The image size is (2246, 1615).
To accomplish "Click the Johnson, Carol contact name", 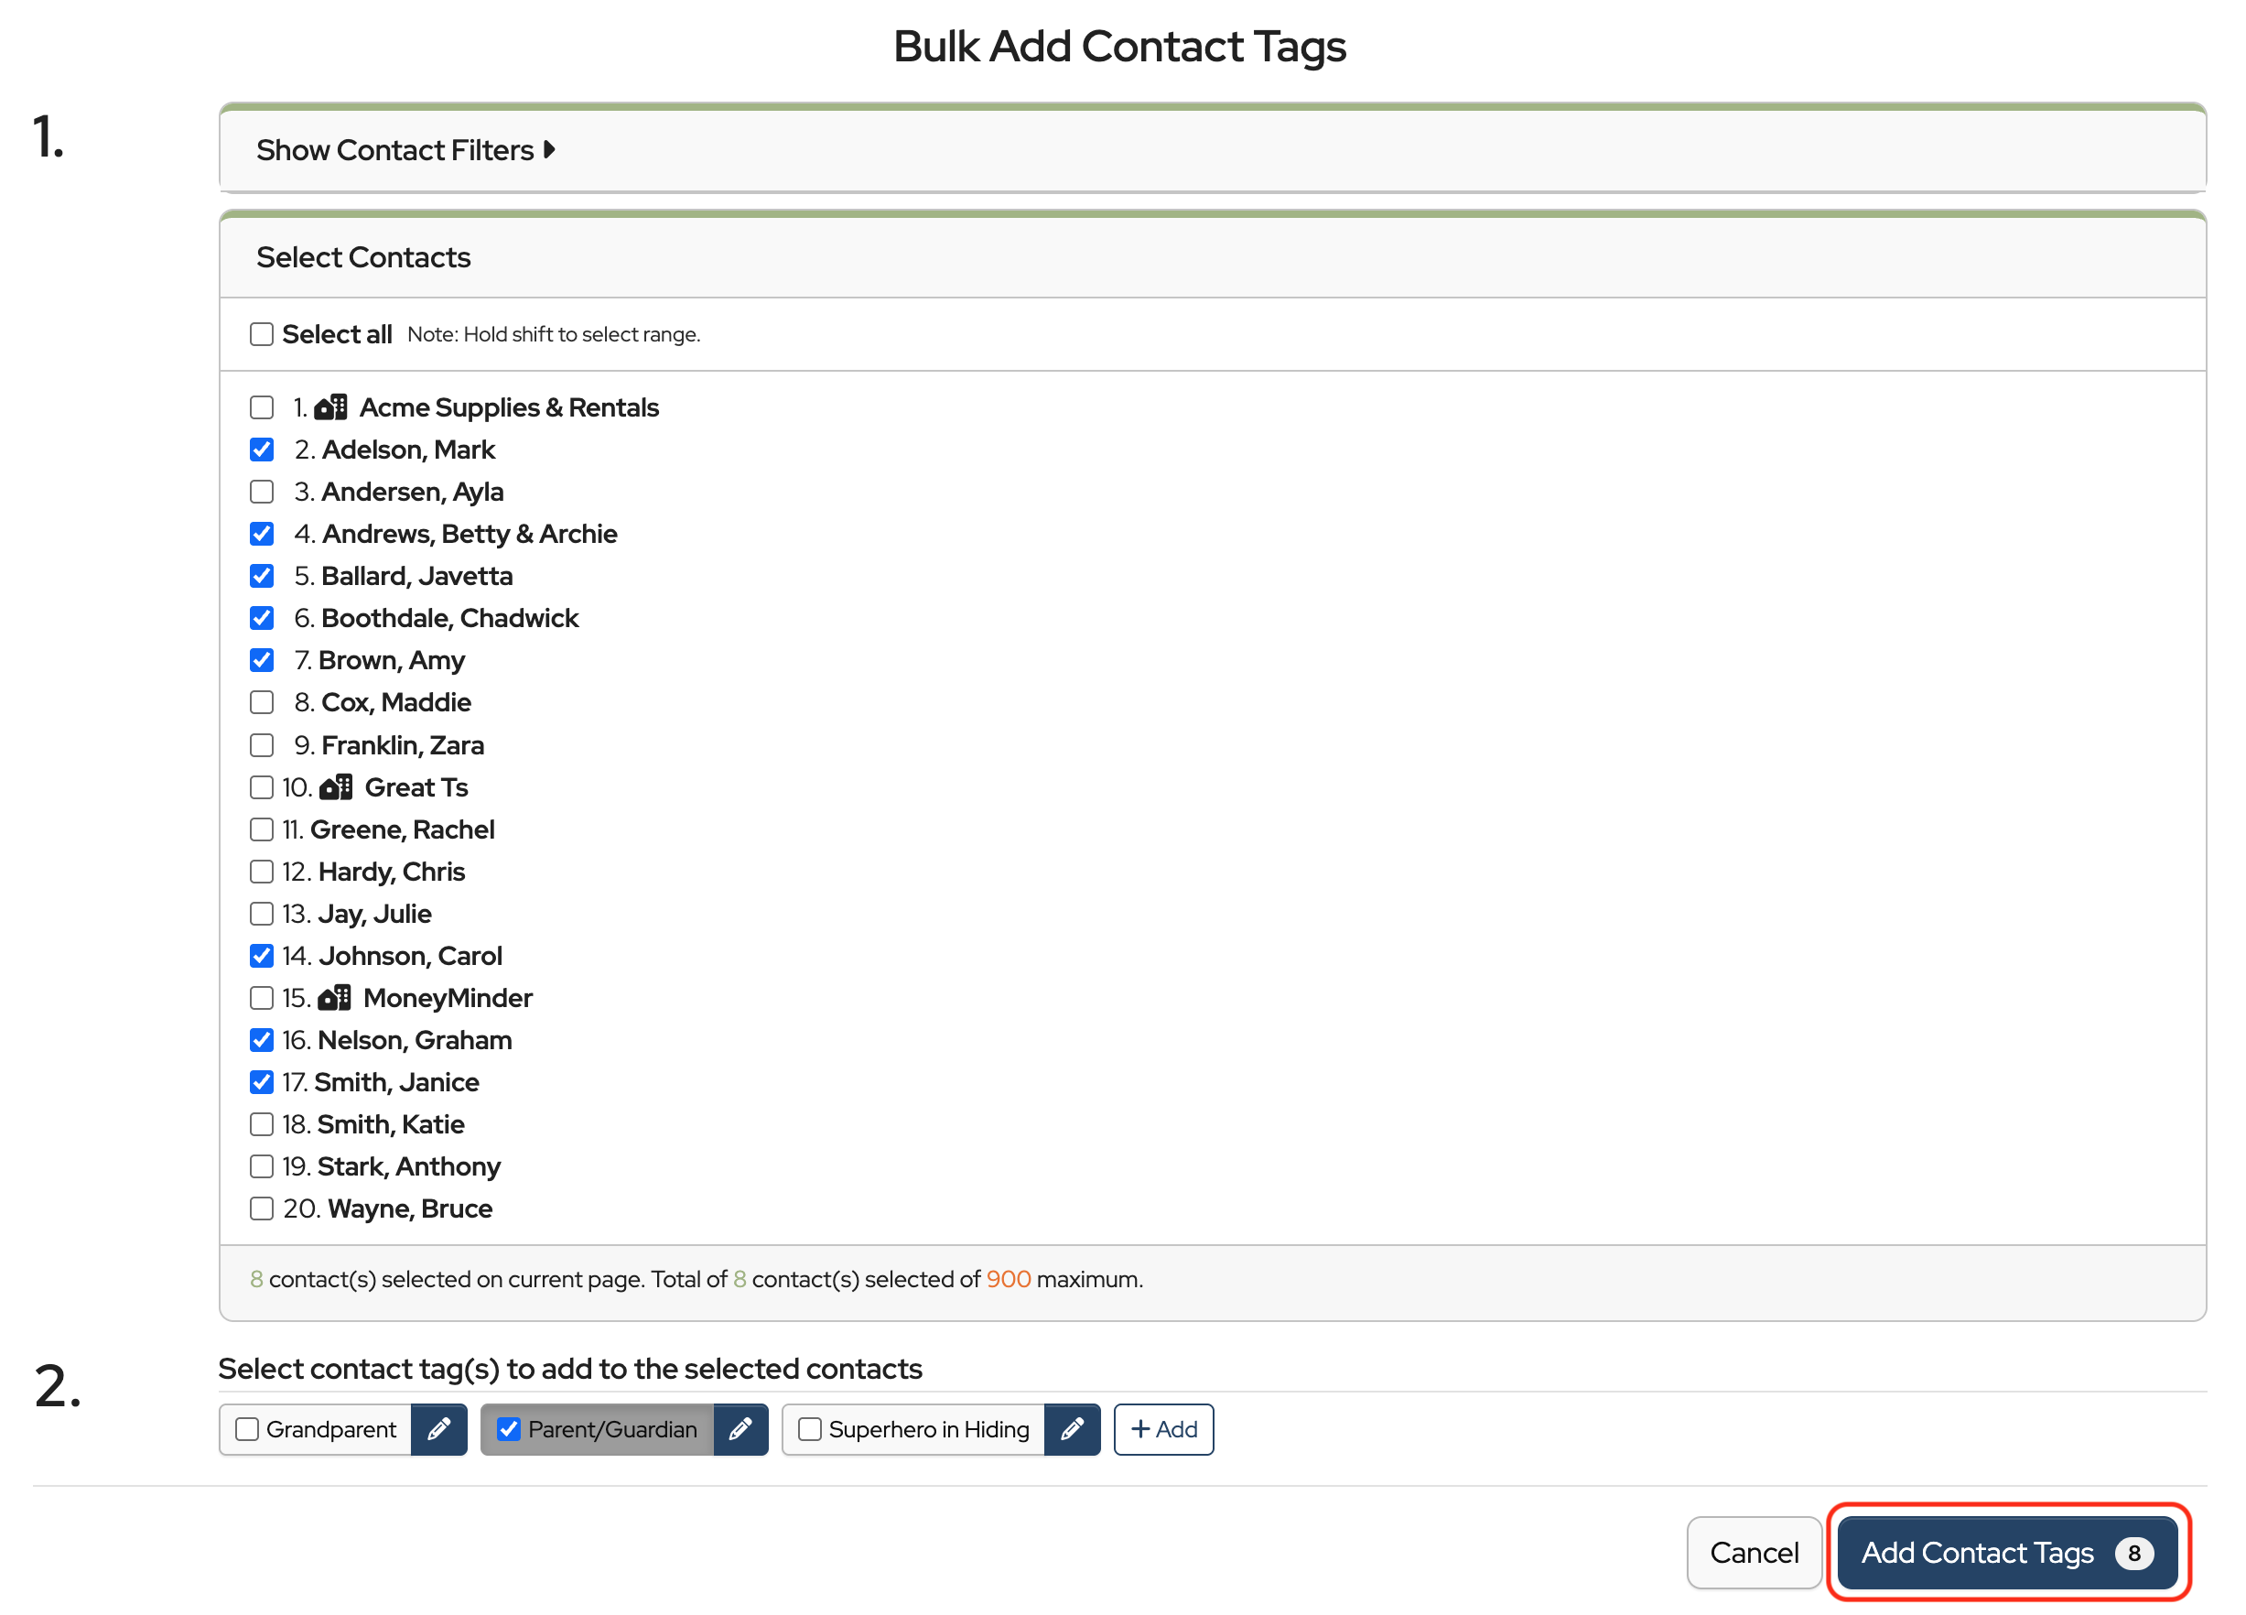I will click(410, 955).
